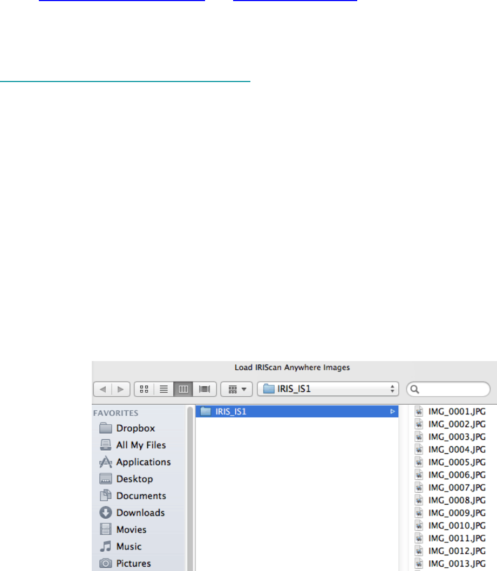Expand IRIS_IS1 folder arrow
Viewport: 497px width, 571px height.
pyautogui.click(x=392, y=411)
